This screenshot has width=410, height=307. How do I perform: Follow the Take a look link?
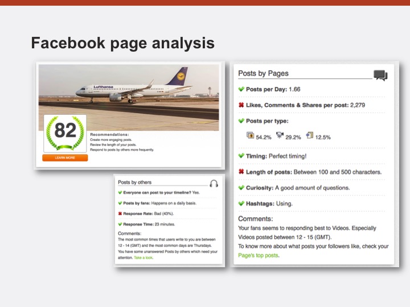pos(143,258)
